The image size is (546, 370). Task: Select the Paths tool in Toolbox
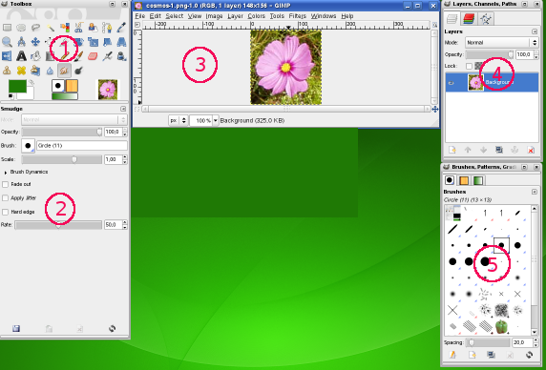pos(107,28)
